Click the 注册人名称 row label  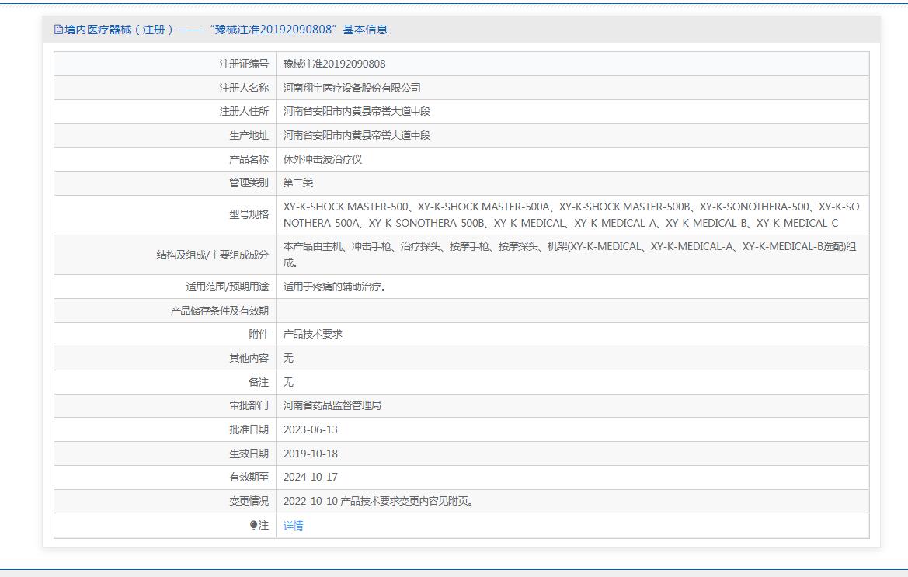pos(244,88)
